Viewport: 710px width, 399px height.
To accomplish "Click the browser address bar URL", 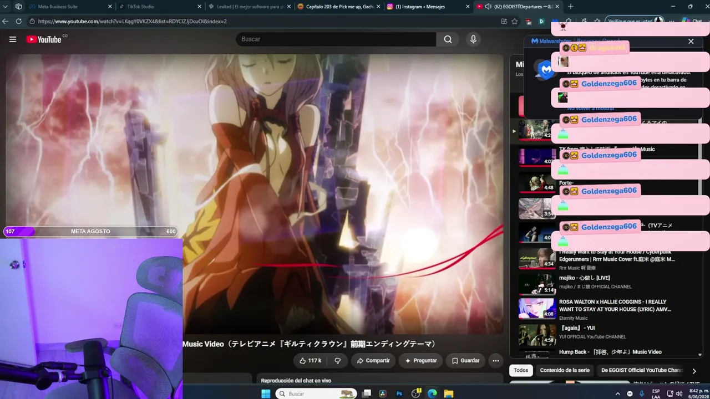I will pyautogui.click(x=133, y=21).
